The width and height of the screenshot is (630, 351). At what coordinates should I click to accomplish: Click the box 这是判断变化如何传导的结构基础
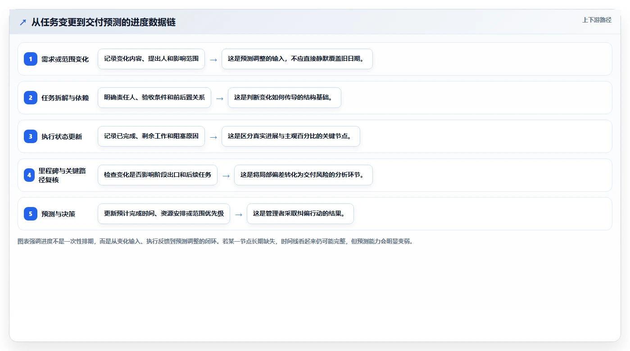tap(285, 98)
